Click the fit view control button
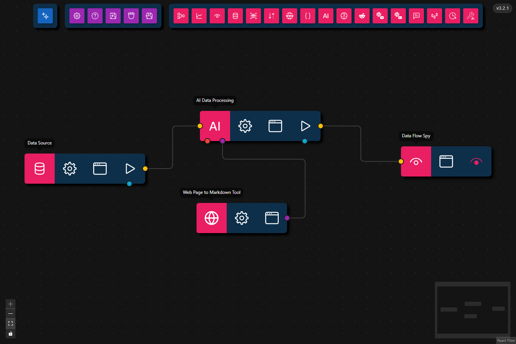The height and width of the screenshot is (344, 516). [11, 324]
